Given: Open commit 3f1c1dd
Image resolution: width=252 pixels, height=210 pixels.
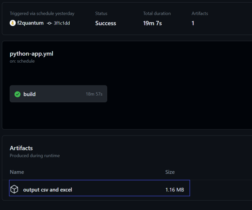Looking at the screenshot, I should click(62, 23).
